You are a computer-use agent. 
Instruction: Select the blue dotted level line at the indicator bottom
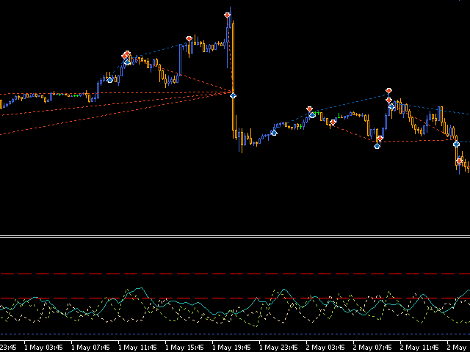click(x=235, y=334)
